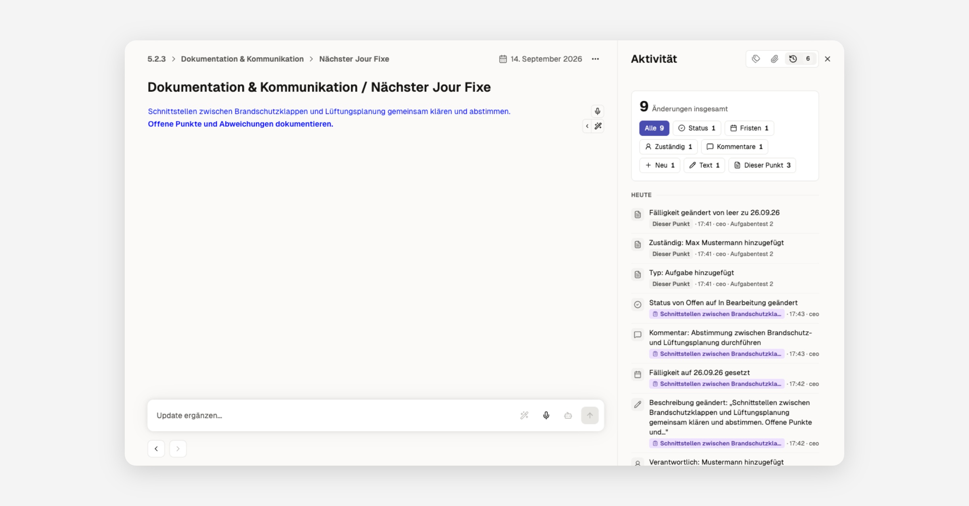Click breadcrumb 5.2.3
The width and height of the screenshot is (969, 506).
(157, 59)
